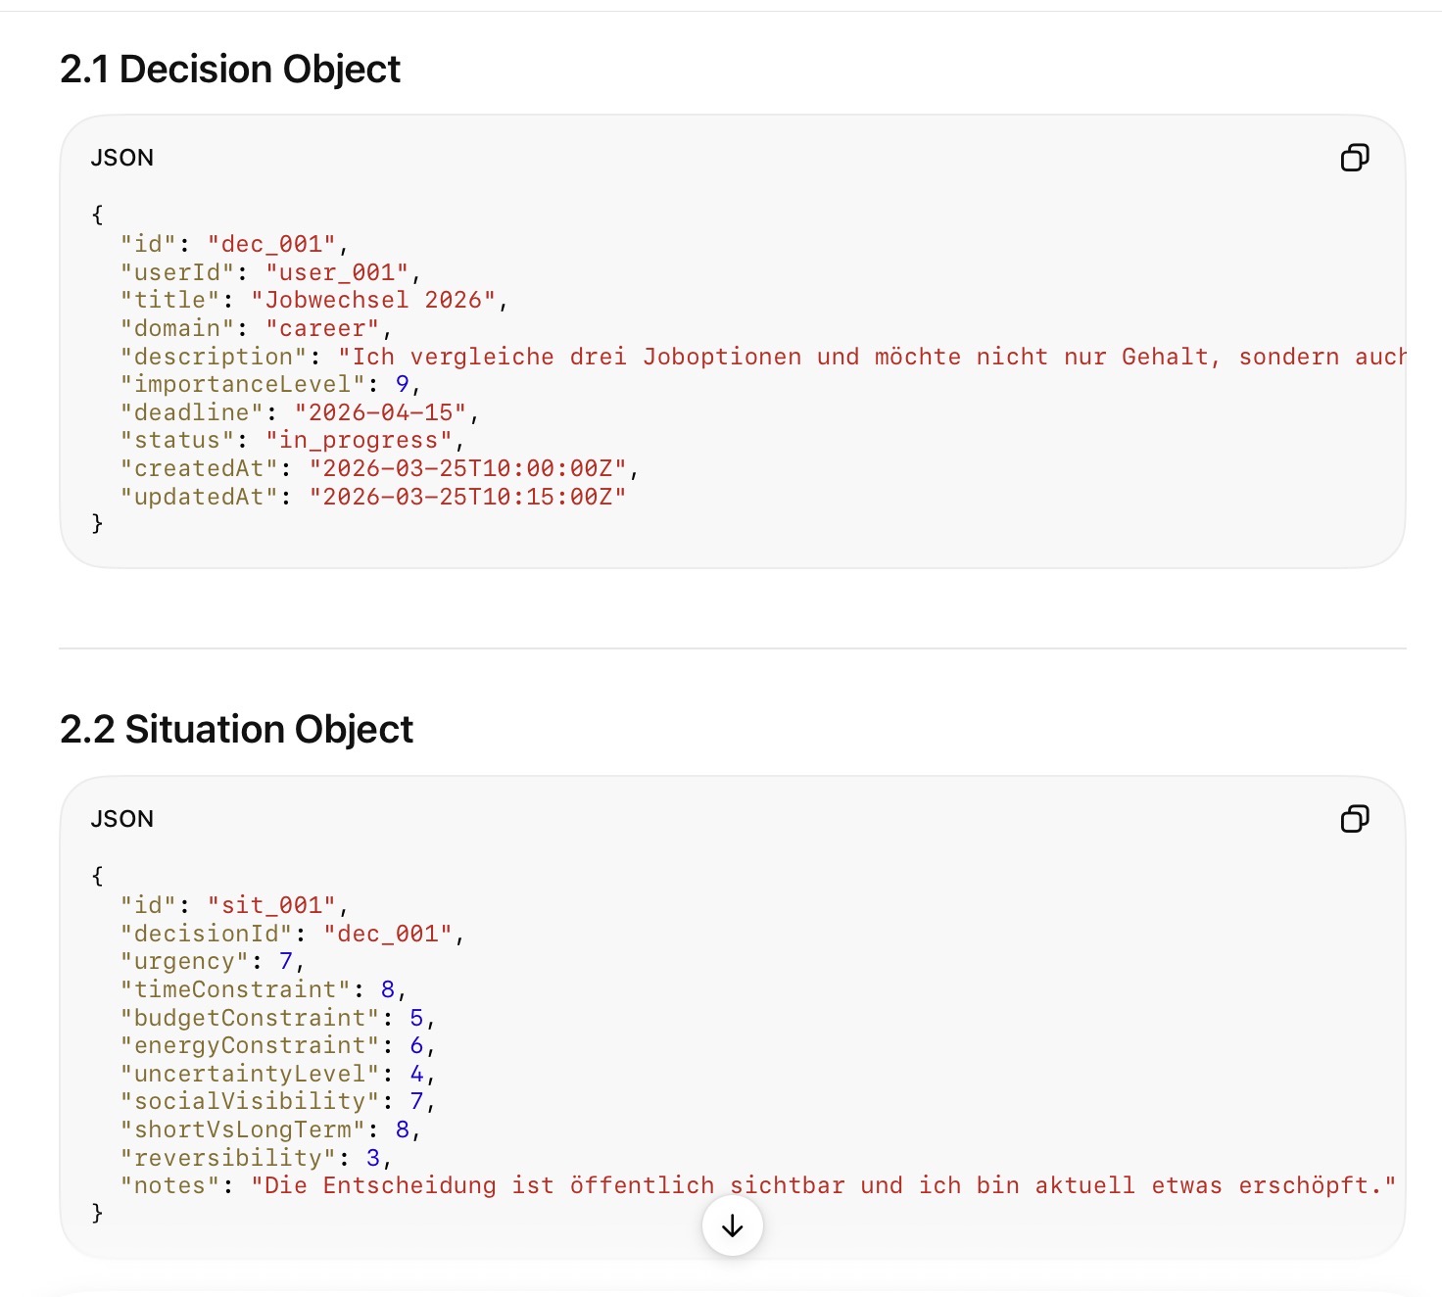The width and height of the screenshot is (1442, 1297).
Task: Click the "2.1 Decision Object" heading
Action: point(230,70)
